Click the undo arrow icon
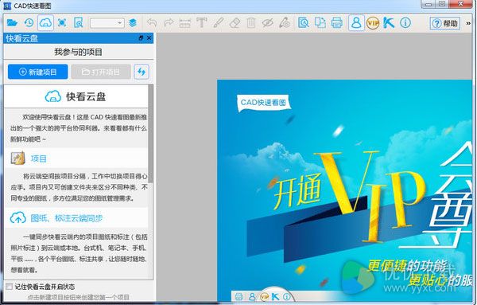The width and height of the screenshot is (477, 305). 152,23
